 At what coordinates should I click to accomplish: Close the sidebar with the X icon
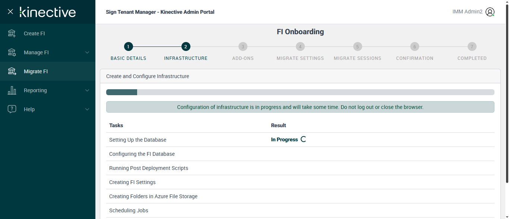pyautogui.click(x=10, y=12)
